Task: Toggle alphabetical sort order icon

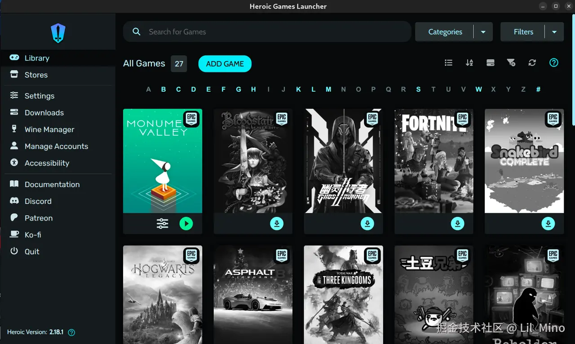Action: pos(469,63)
